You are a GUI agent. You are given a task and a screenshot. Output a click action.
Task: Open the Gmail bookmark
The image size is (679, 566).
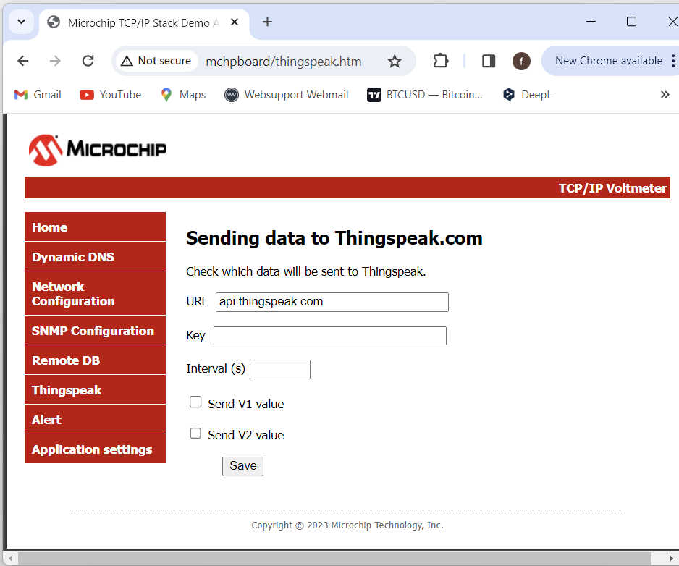click(38, 94)
